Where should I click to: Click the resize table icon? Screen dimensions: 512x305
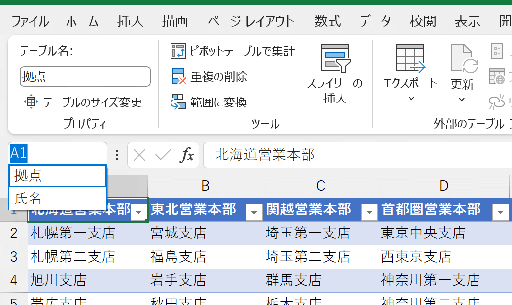click(31, 102)
